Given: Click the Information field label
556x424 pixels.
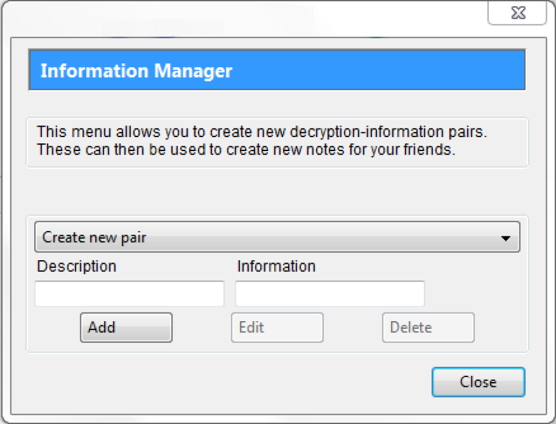Looking at the screenshot, I should click(277, 267).
